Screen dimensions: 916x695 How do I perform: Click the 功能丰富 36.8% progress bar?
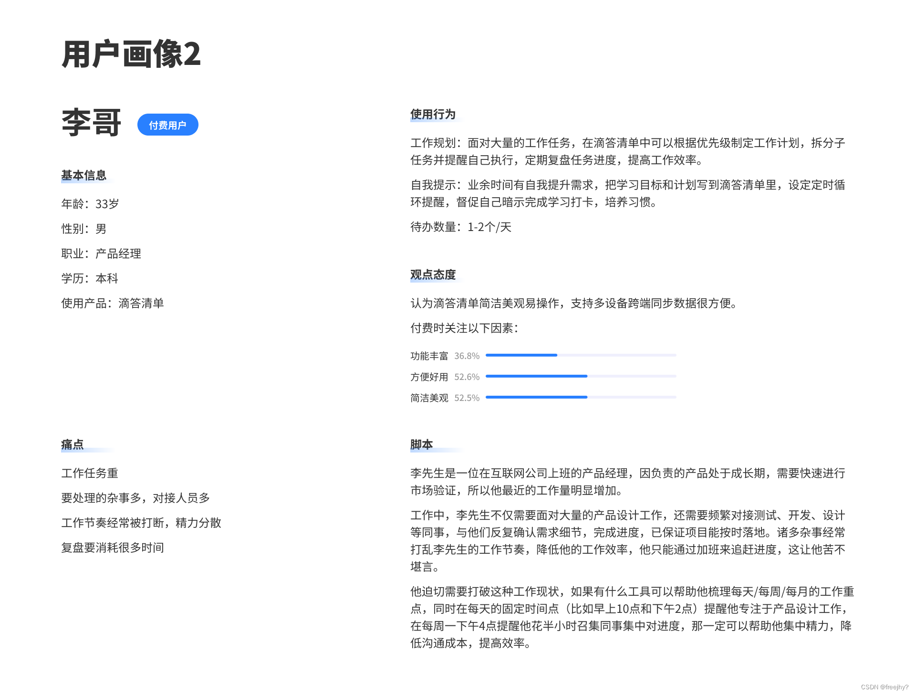pos(581,355)
